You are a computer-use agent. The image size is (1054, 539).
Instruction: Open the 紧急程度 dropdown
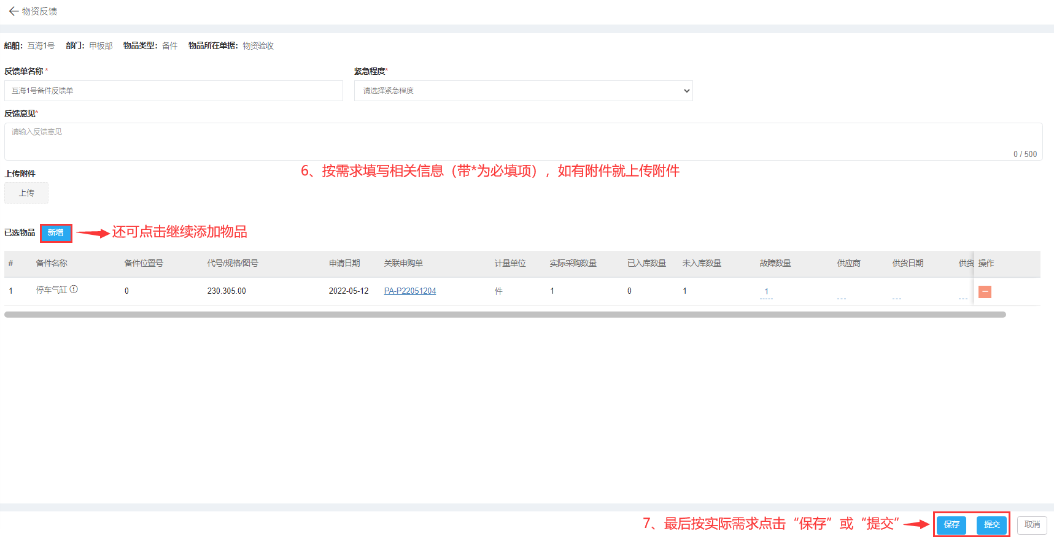523,91
